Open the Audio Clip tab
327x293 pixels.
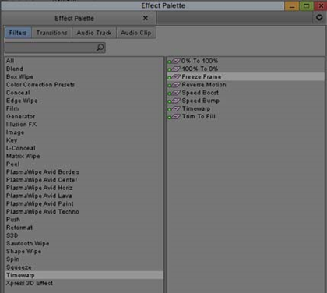click(136, 33)
